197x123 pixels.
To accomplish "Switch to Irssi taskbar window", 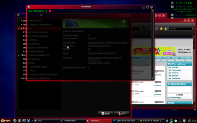I will pyautogui.click(x=46, y=121).
